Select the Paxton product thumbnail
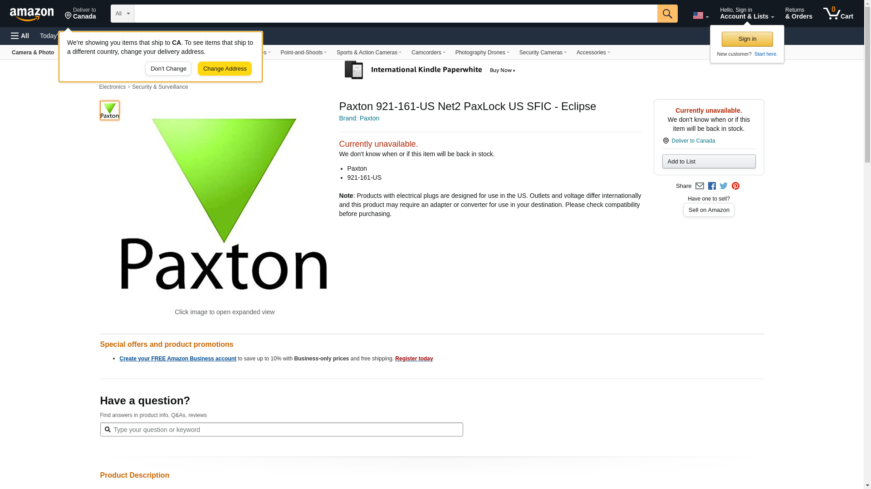871x489 pixels. [110, 110]
